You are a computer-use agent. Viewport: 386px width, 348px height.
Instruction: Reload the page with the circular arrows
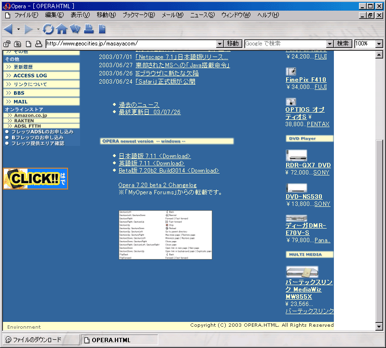click(x=48, y=29)
